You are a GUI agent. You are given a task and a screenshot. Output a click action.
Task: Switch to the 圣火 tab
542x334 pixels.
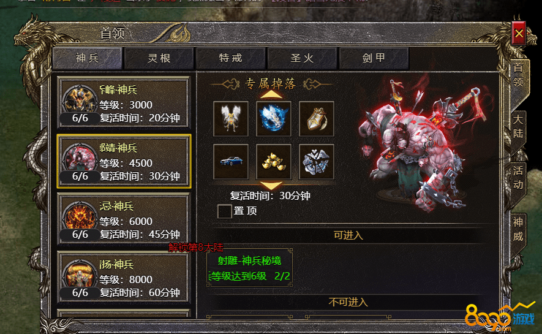pos(302,58)
